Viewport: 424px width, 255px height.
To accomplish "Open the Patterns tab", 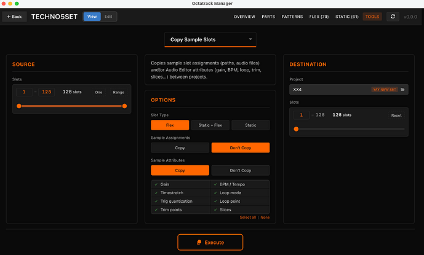I will (292, 17).
